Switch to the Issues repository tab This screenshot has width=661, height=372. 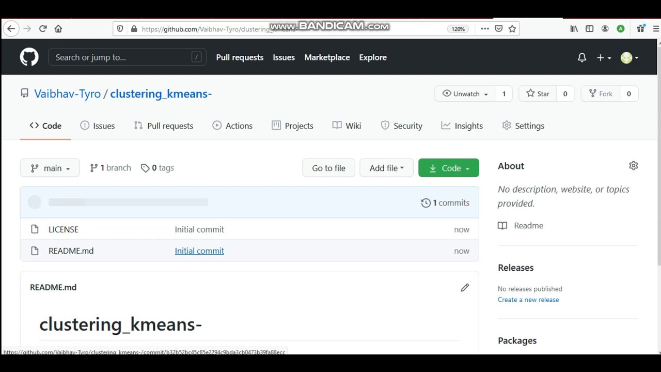pos(98,126)
